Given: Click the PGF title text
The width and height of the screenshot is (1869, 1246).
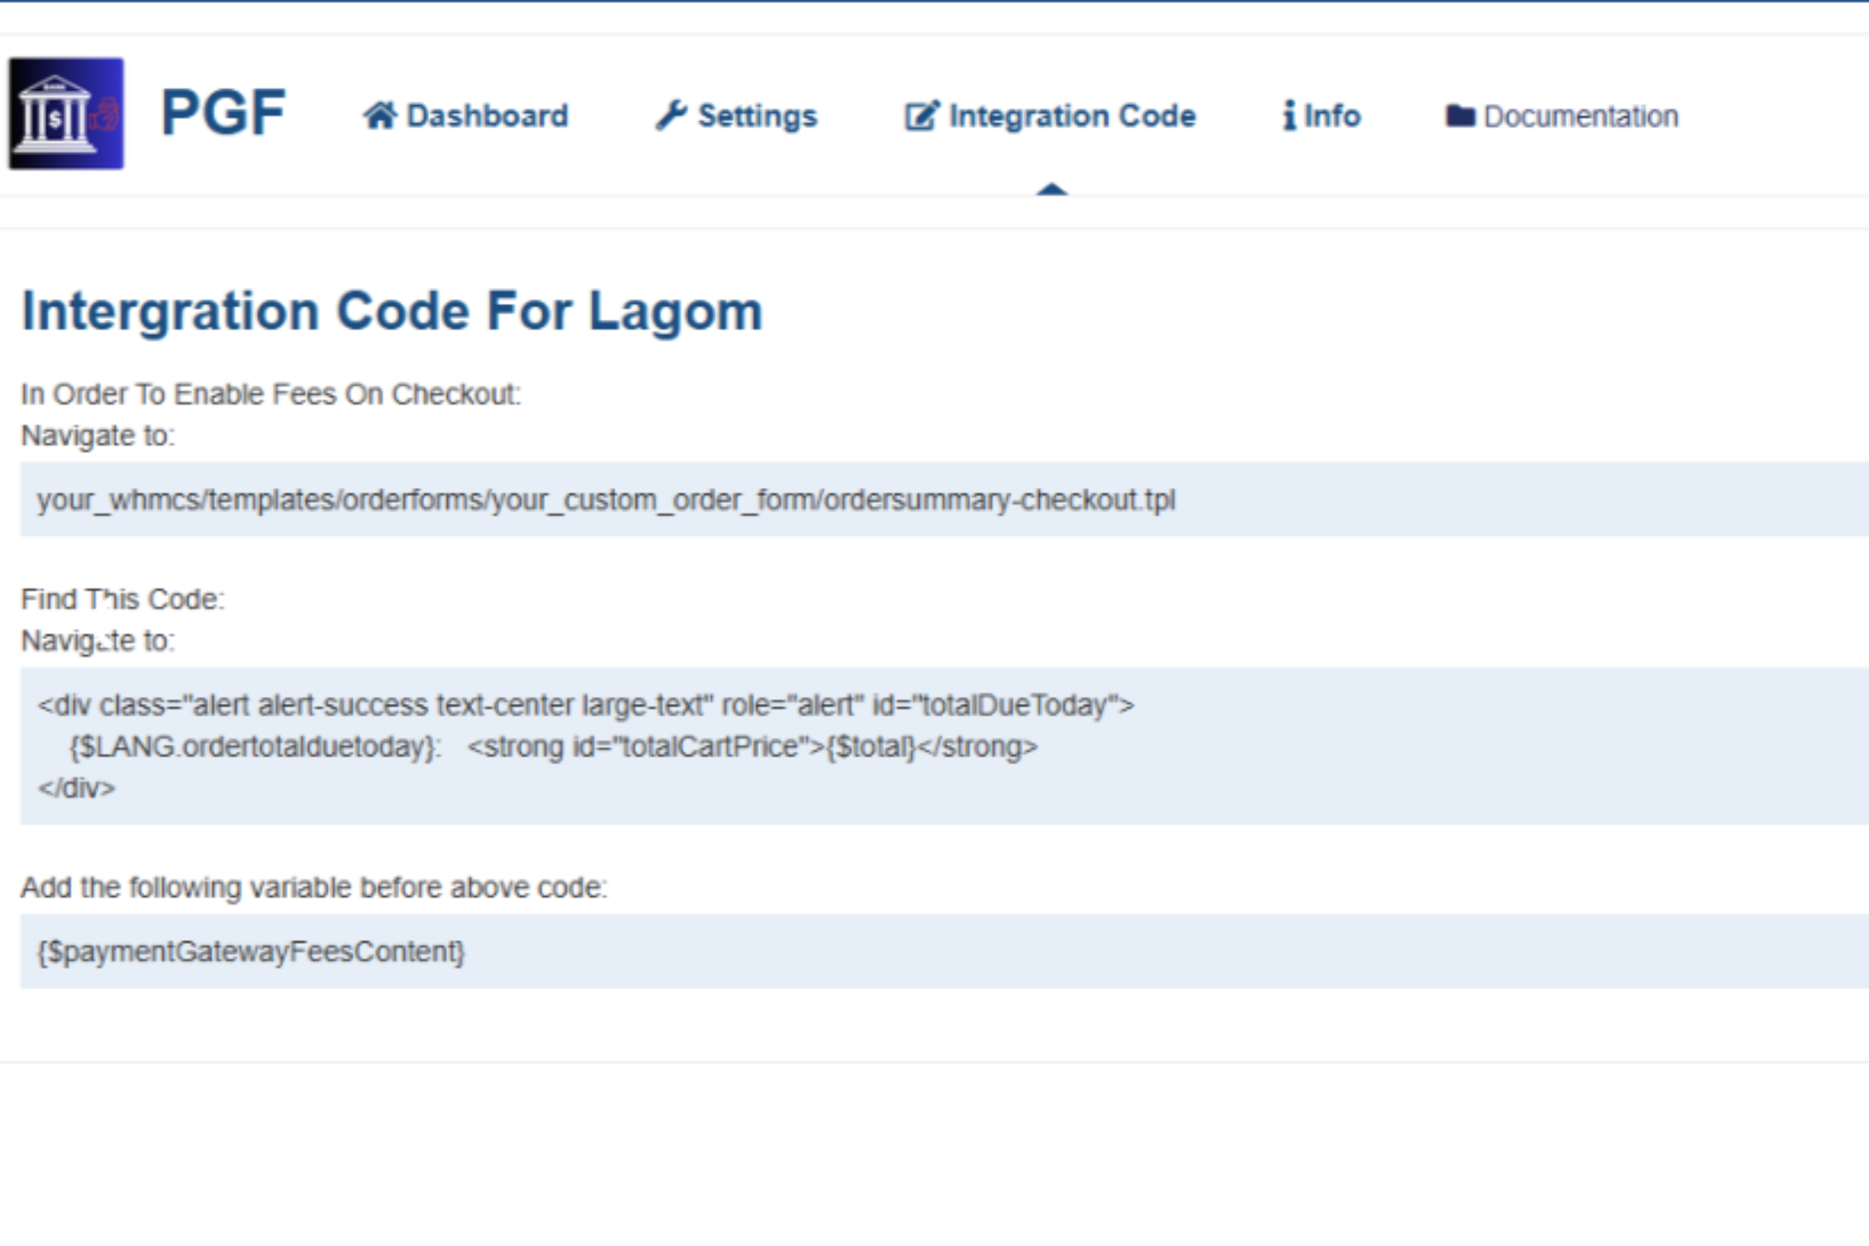Looking at the screenshot, I should point(222,112).
